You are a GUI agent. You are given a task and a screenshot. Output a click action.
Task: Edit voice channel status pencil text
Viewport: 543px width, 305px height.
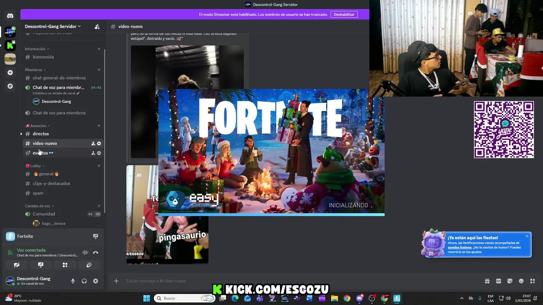(x=56, y=93)
